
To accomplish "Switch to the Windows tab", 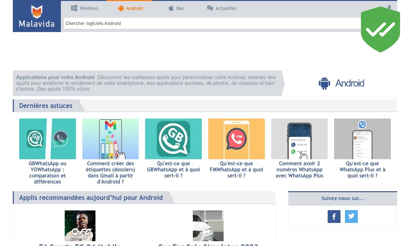I will pyautogui.click(x=84, y=8).
